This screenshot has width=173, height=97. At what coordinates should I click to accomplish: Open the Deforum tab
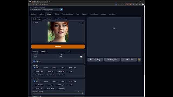85,14
